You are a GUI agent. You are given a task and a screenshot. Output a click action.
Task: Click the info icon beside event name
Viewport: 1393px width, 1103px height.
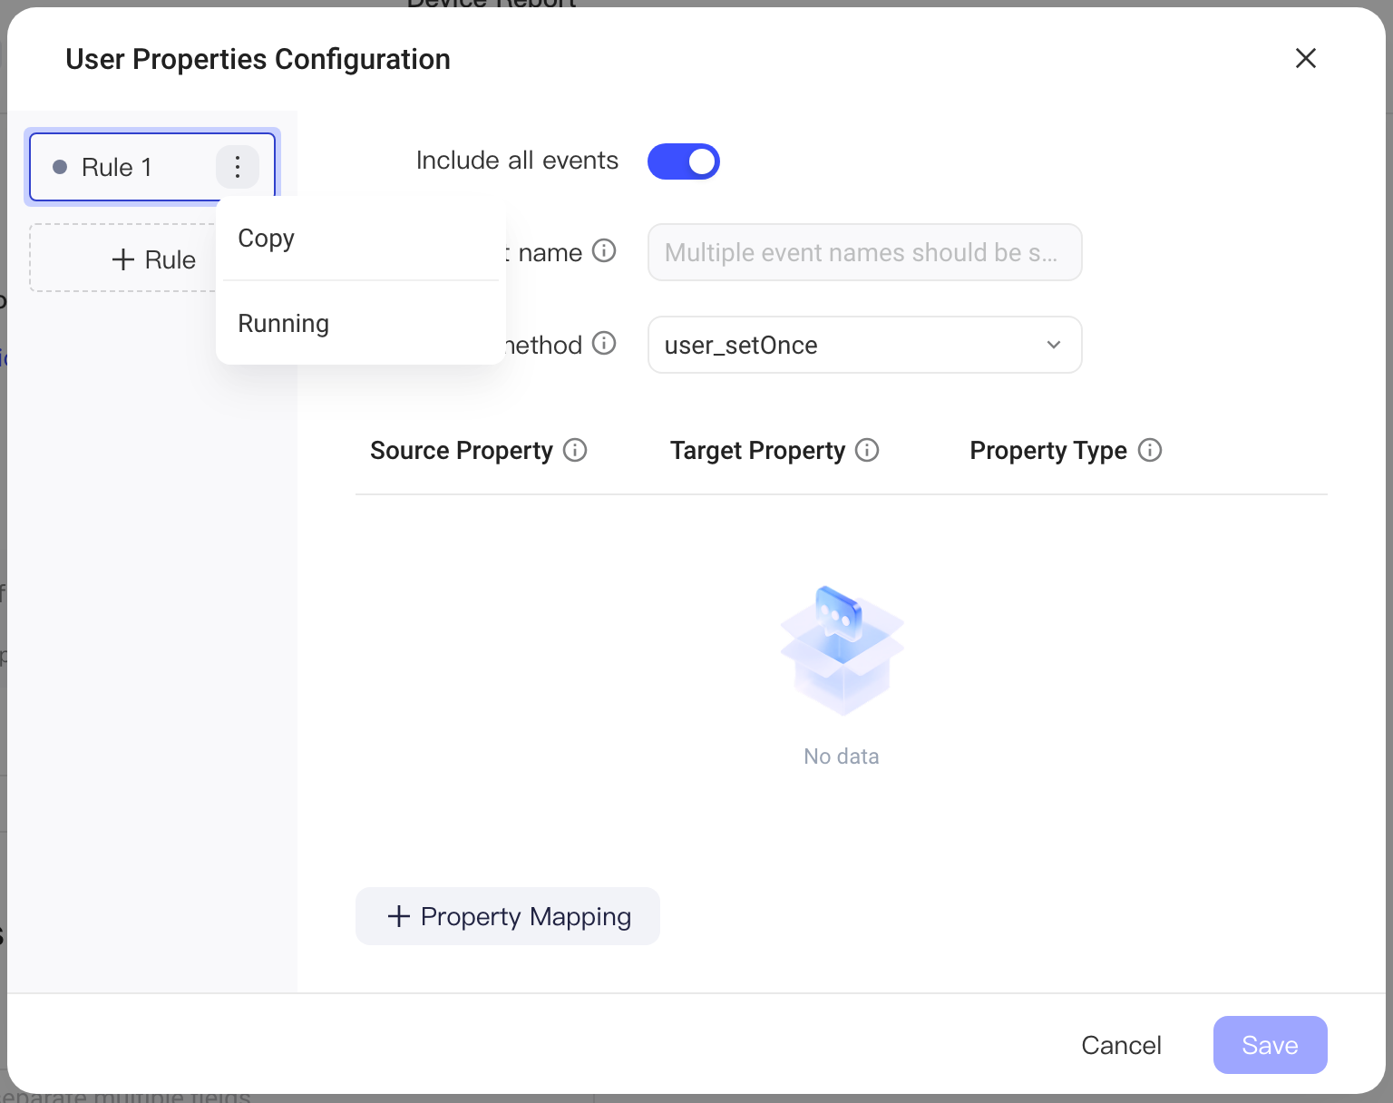pyautogui.click(x=604, y=250)
